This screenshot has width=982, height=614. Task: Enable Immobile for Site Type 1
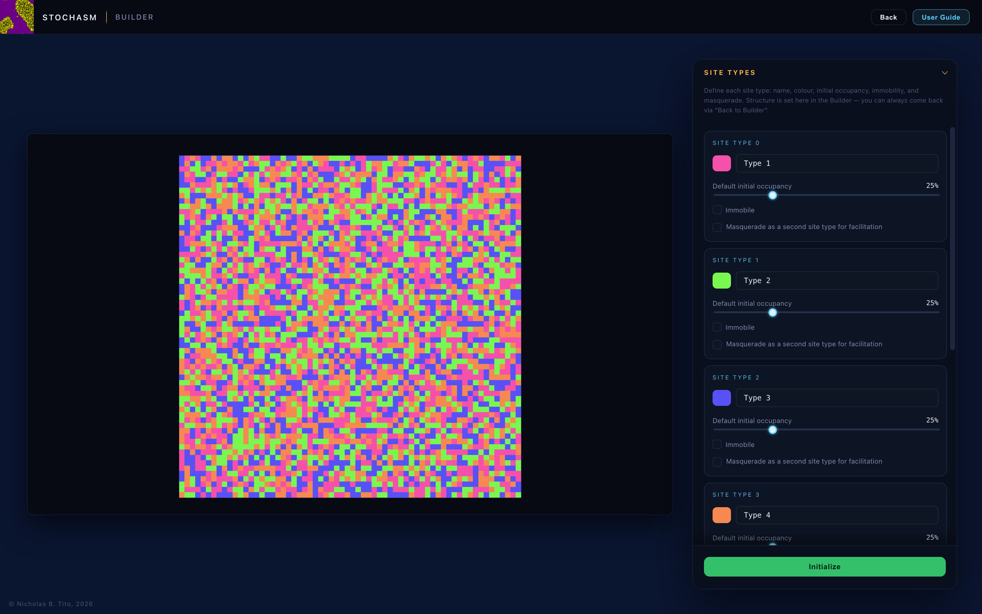pos(717,327)
